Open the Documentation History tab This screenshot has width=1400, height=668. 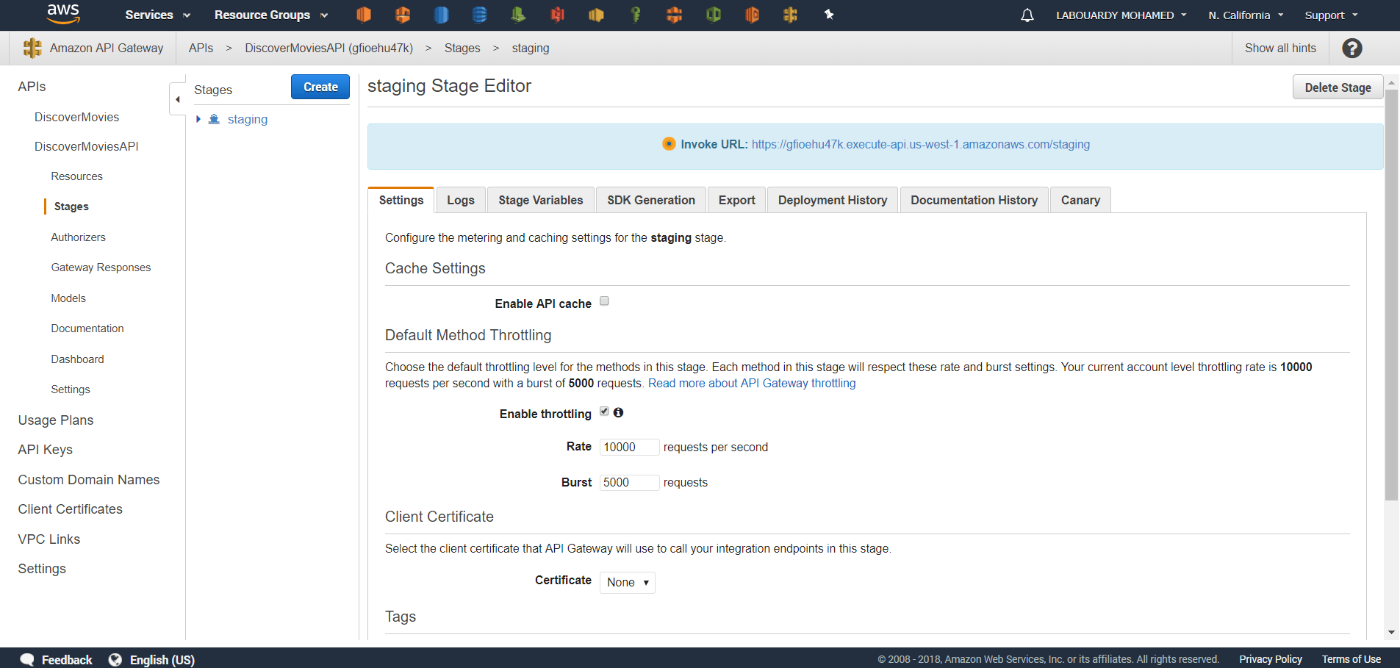(974, 200)
